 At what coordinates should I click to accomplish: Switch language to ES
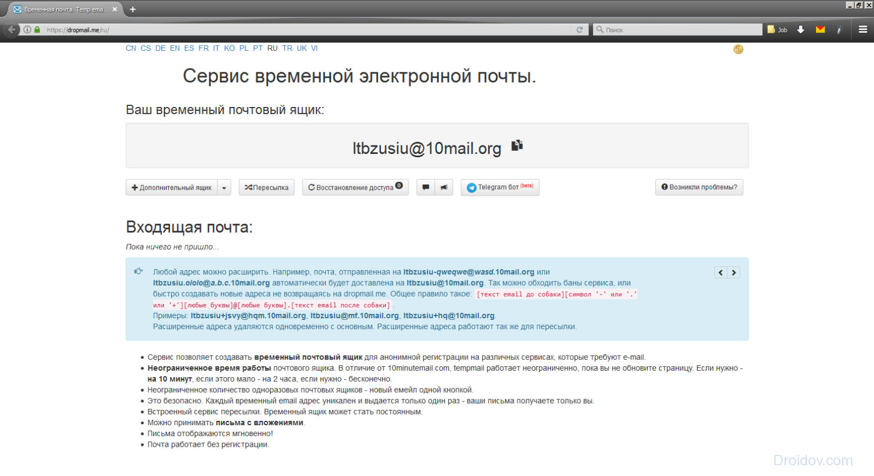click(189, 48)
